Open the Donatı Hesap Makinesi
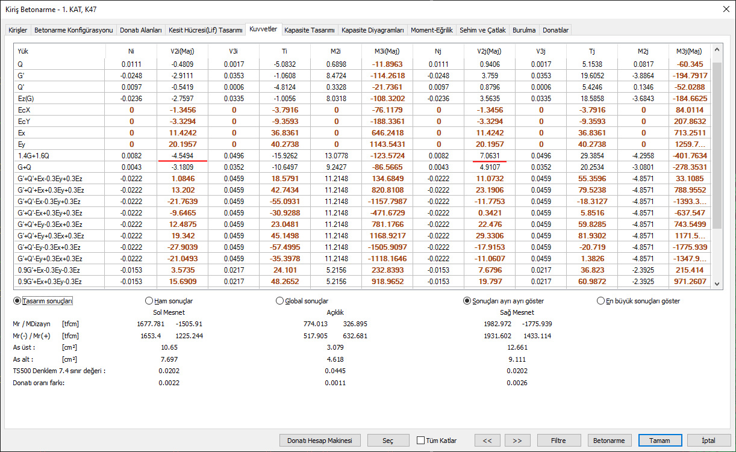The width and height of the screenshot is (736, 452). (x=320, y=441)
